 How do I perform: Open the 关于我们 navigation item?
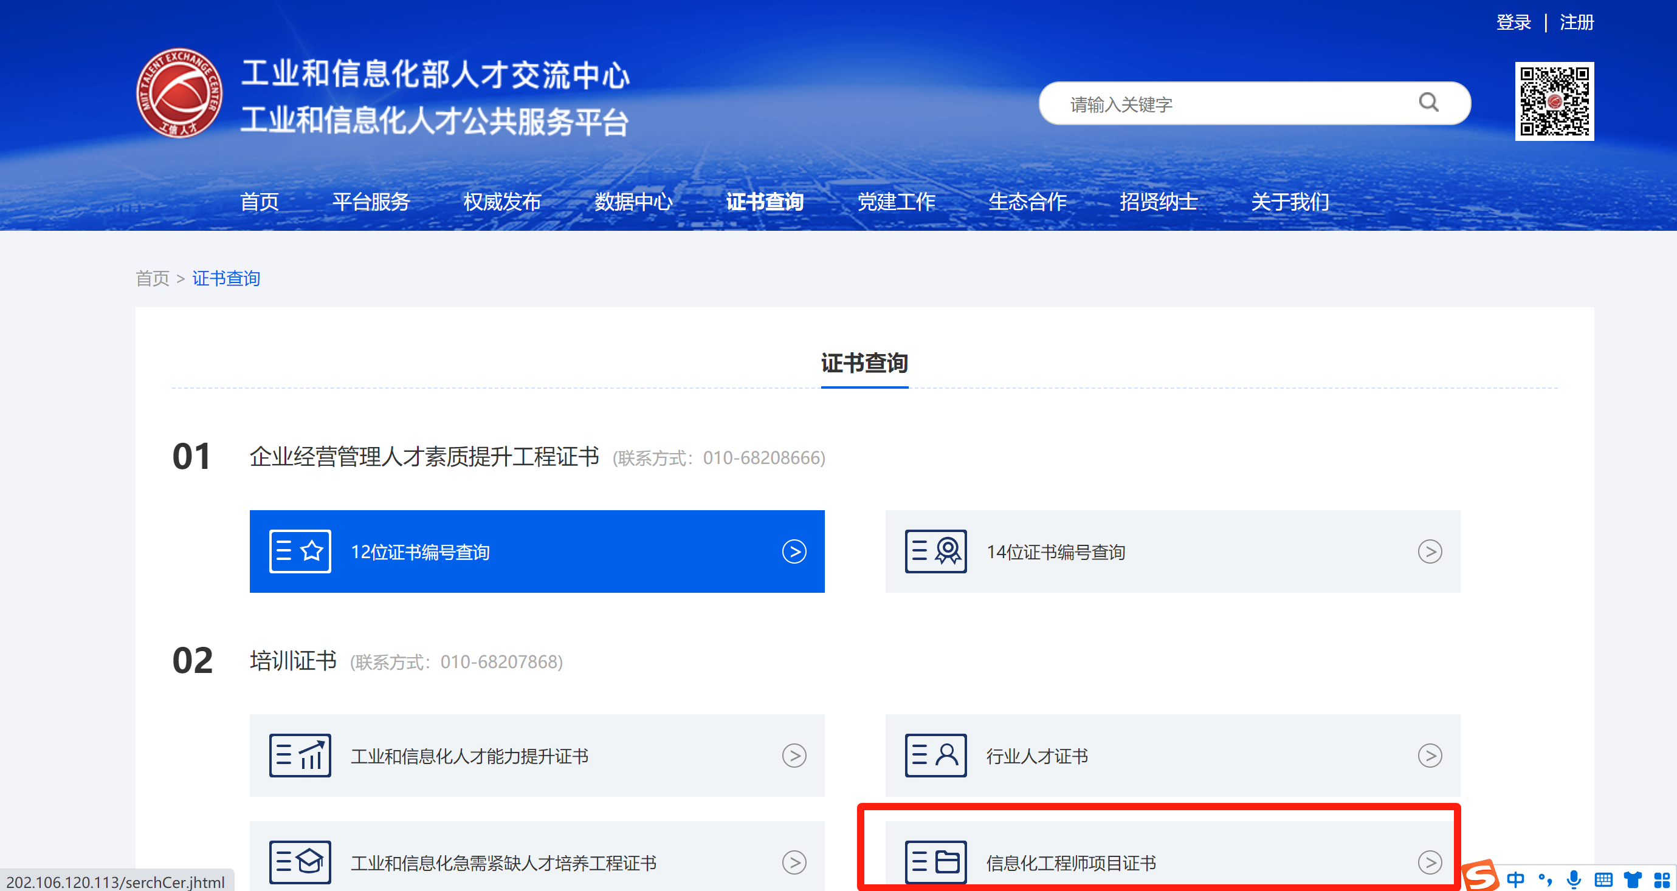coord(1290,202)
